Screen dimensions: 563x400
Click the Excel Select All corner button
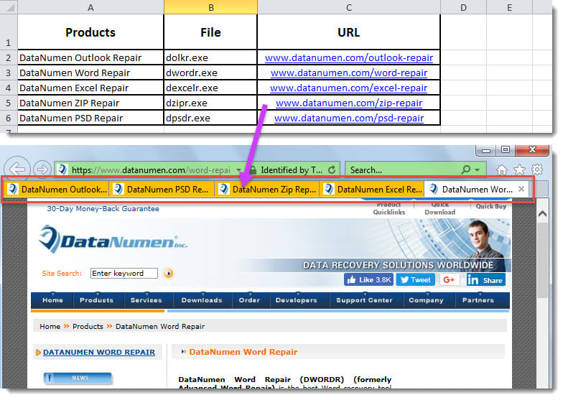coord(9,7)
